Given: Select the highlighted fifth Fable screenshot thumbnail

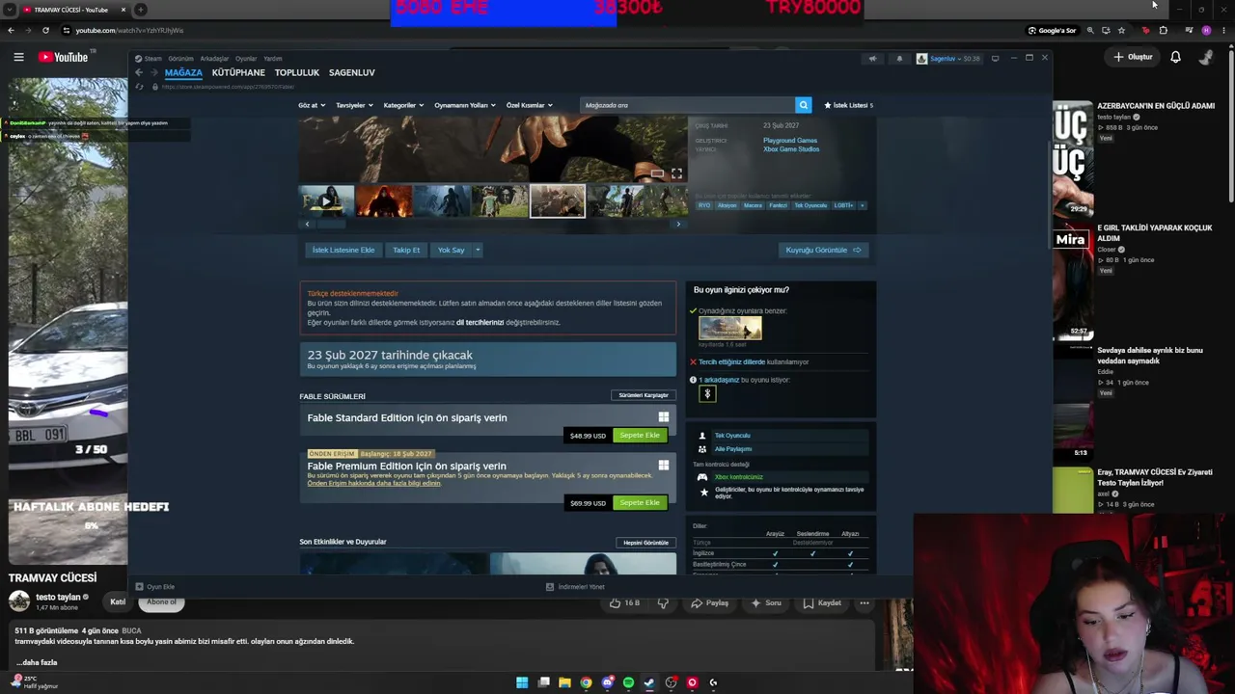Looking at the screenshot, I should [x=557, y=200].
